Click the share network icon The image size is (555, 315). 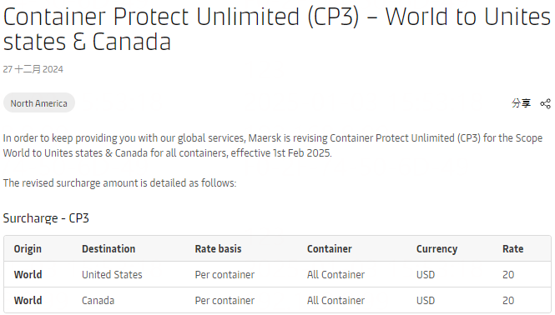click(x=545, y=103)
